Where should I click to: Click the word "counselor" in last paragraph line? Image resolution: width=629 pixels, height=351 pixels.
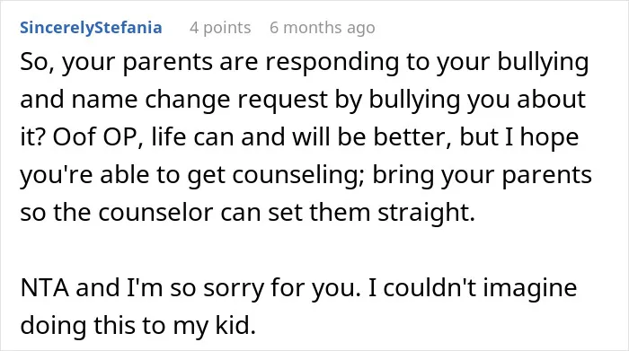(155, 213)
